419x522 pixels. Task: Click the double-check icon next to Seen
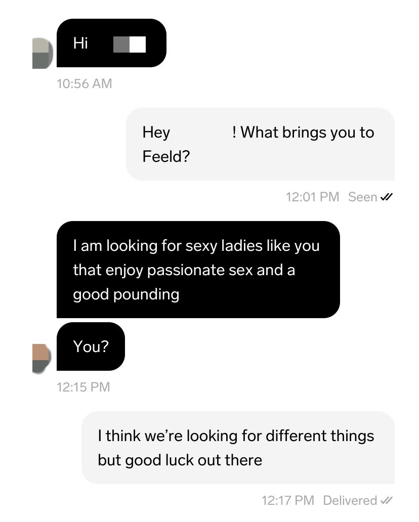386,197
